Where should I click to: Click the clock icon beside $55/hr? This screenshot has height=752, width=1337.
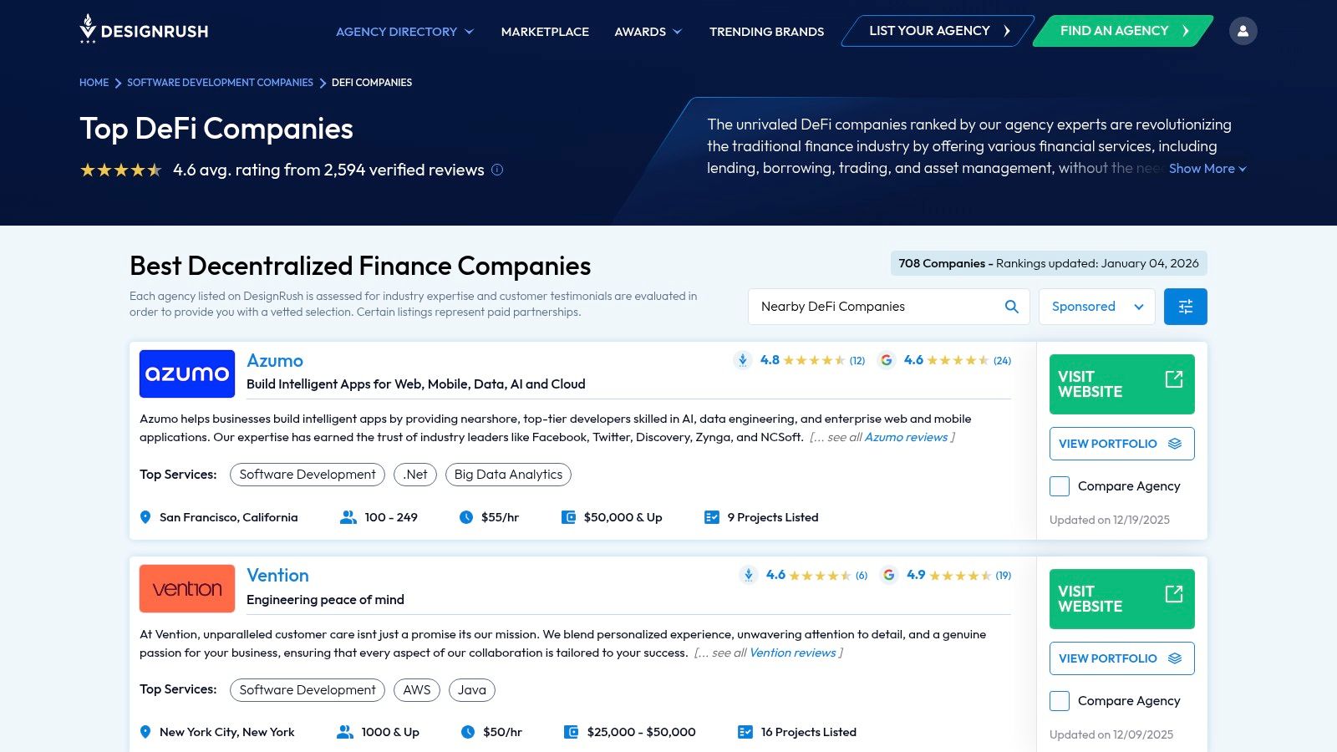[466, 517]
